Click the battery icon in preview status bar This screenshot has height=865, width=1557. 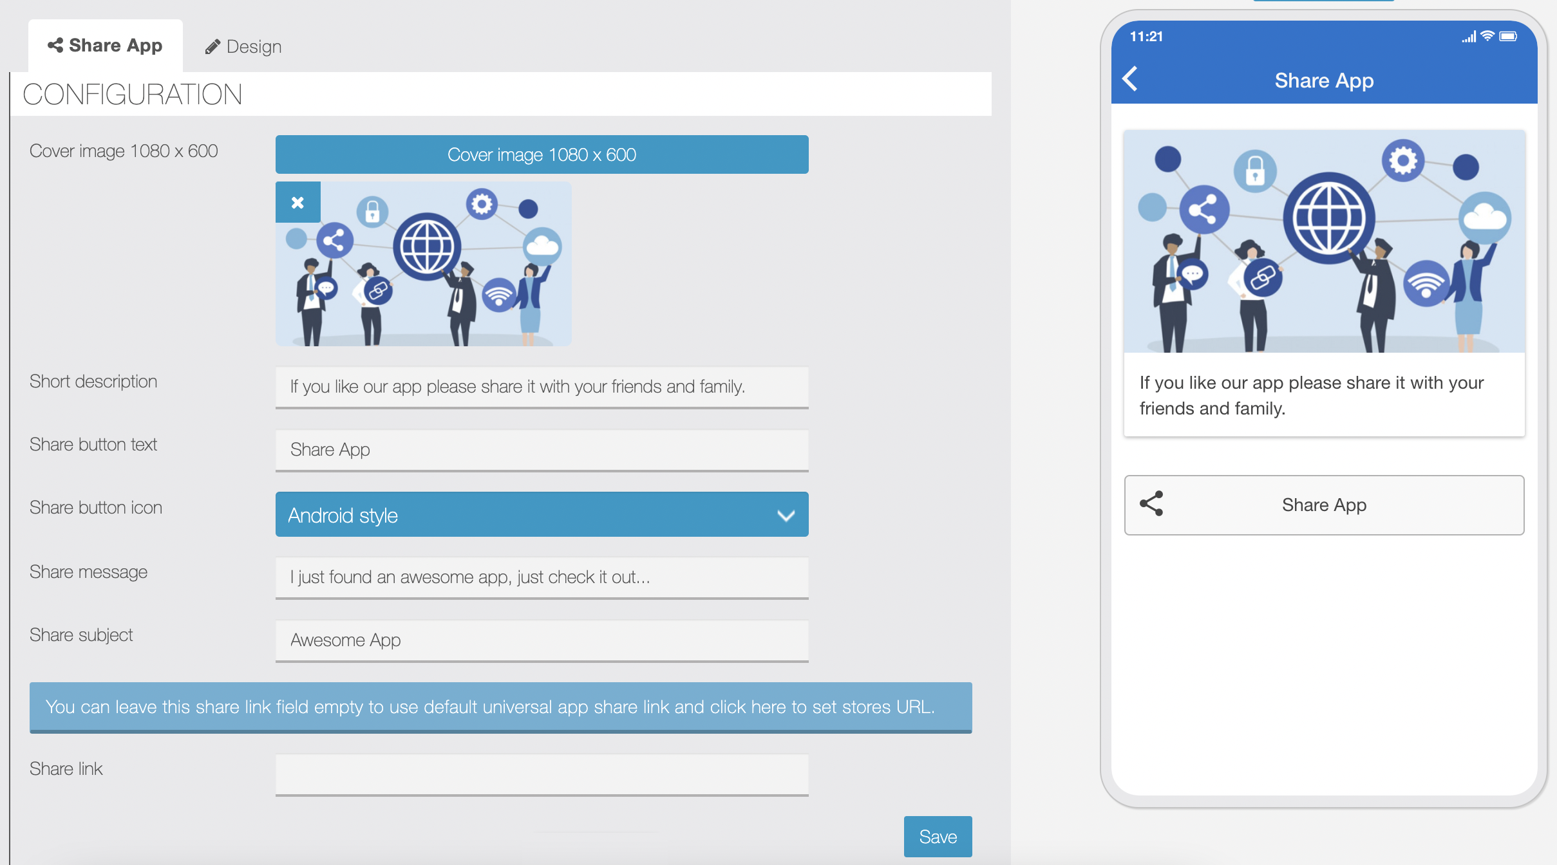point(1508,36)
